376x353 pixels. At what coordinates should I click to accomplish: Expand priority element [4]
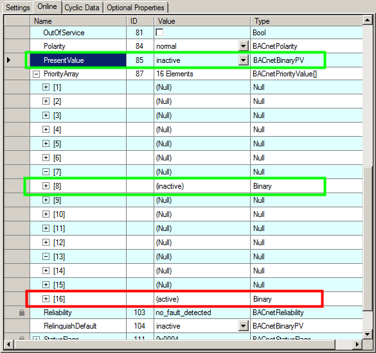[x=46, y=129]
